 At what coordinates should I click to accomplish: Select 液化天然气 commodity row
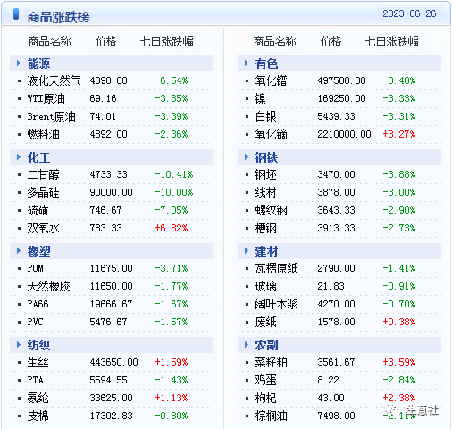112,80
